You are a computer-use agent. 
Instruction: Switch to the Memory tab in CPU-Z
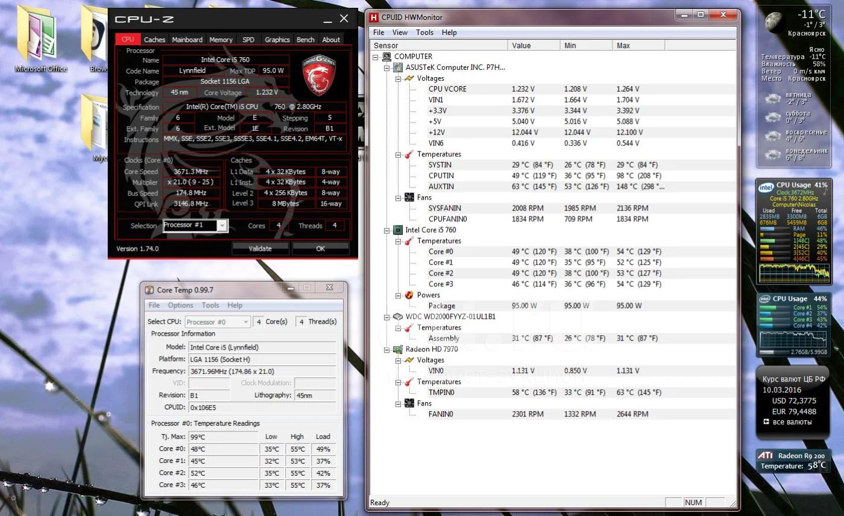pyautogui.click(x=221, y=40)
